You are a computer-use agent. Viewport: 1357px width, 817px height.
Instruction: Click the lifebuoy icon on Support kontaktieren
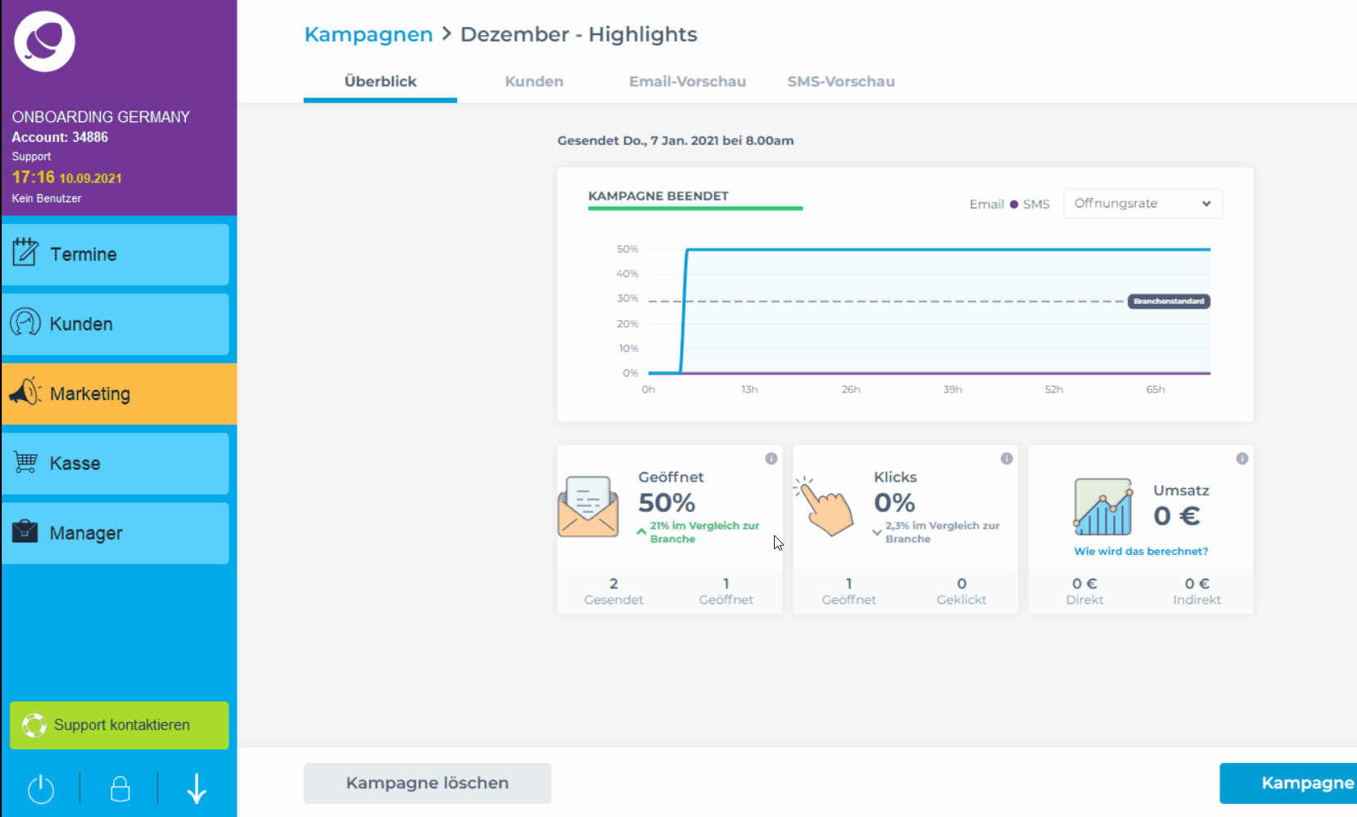(x=34, y=725)
